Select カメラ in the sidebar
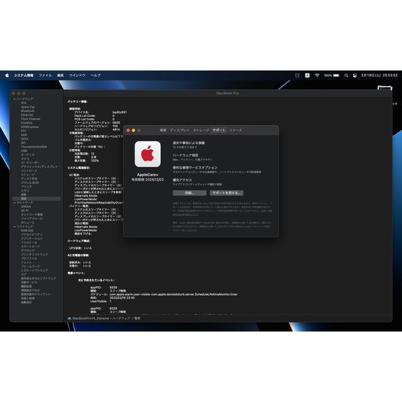Screen dimensions: 402x402 point(25,159)
